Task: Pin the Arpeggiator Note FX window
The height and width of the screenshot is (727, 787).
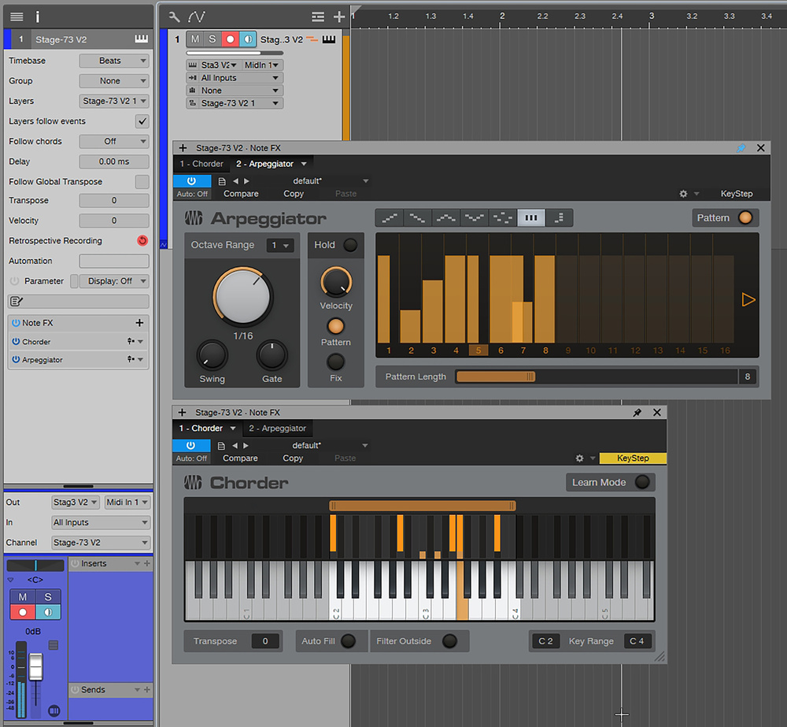Action: (740, 148)
